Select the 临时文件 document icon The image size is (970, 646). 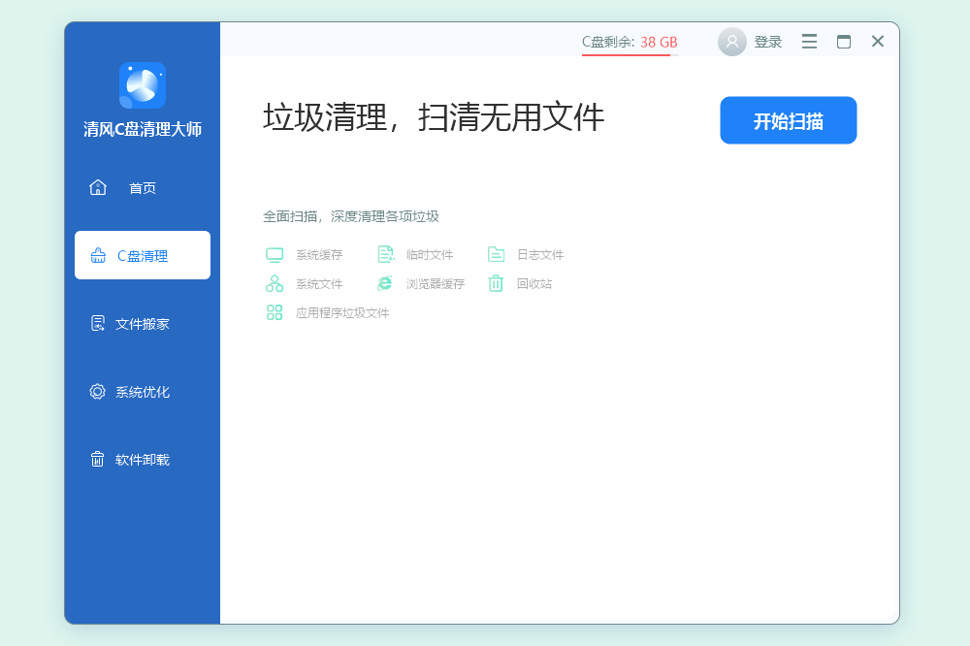click(x=385, y=254)
